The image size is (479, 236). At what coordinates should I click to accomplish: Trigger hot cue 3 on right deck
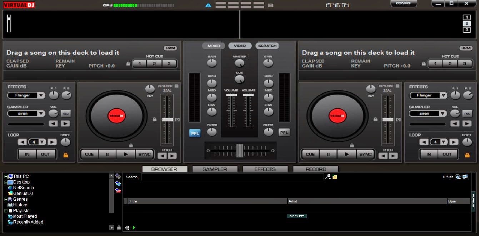(464, 64)
